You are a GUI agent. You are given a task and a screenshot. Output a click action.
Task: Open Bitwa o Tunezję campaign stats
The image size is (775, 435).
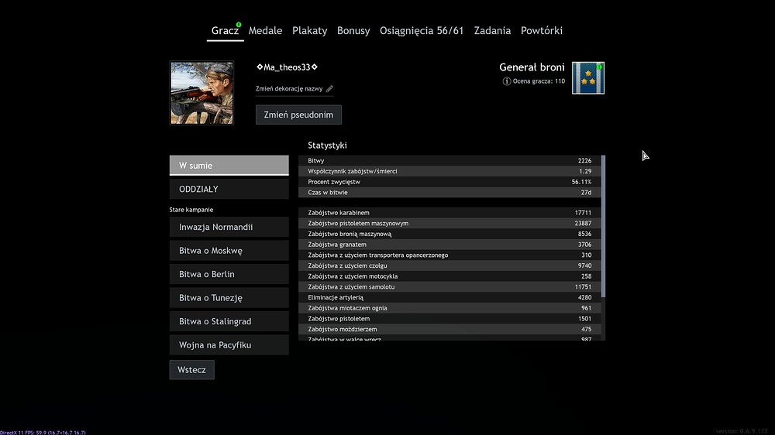point(229,298)
